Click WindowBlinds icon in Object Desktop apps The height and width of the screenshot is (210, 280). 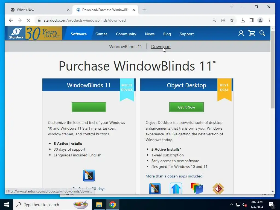155,189
